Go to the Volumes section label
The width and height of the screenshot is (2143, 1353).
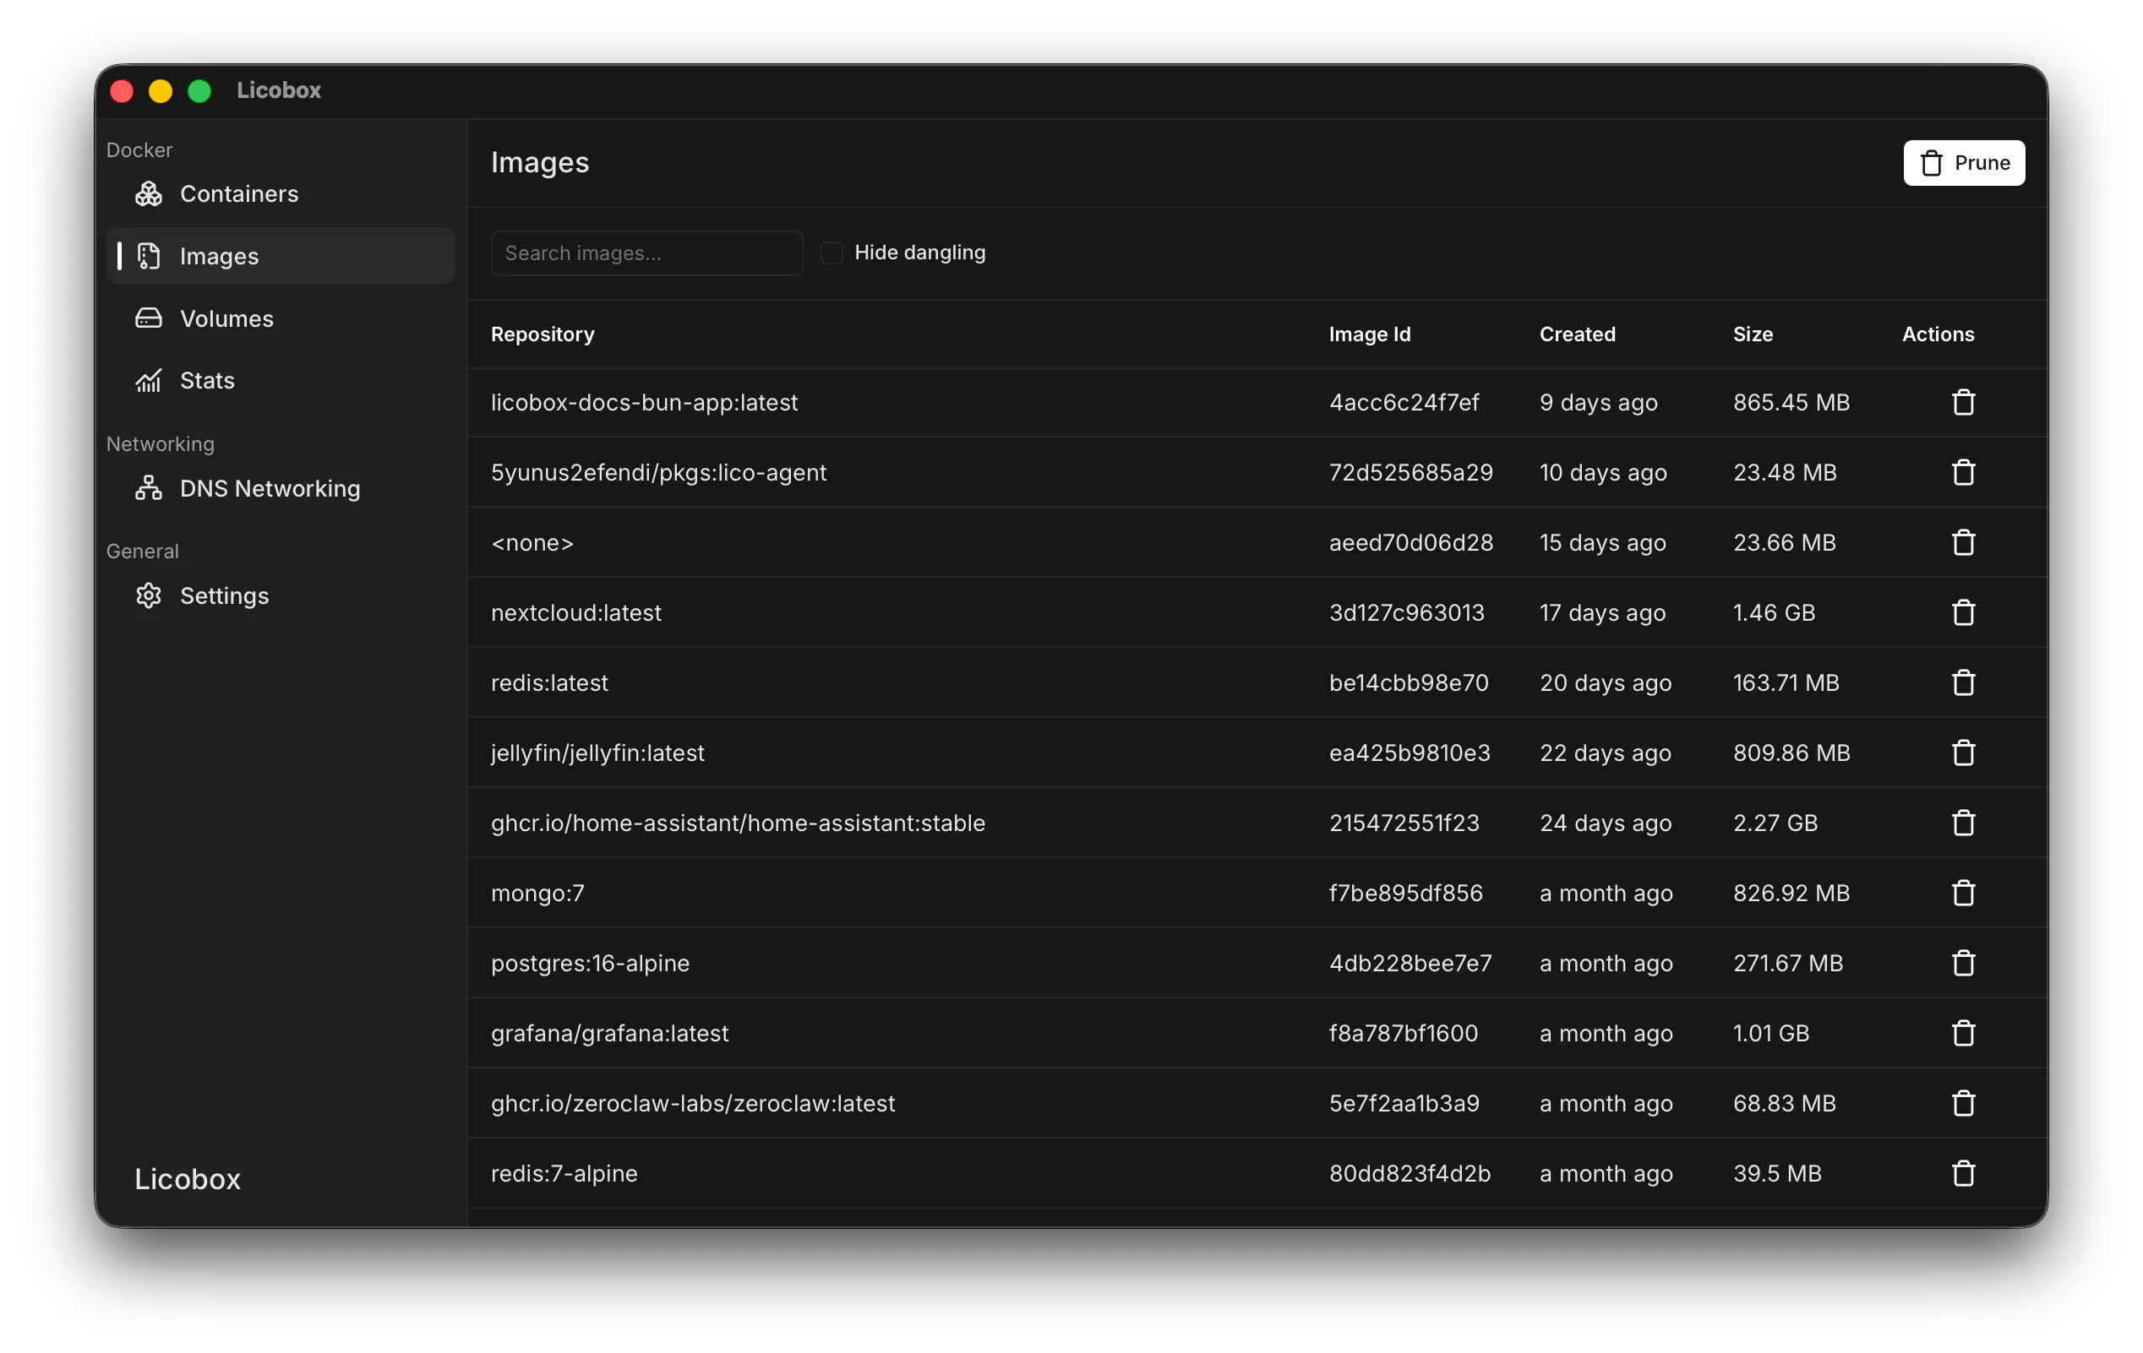(227, 318)
